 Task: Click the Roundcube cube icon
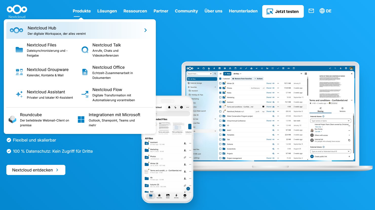pos(12,119)
